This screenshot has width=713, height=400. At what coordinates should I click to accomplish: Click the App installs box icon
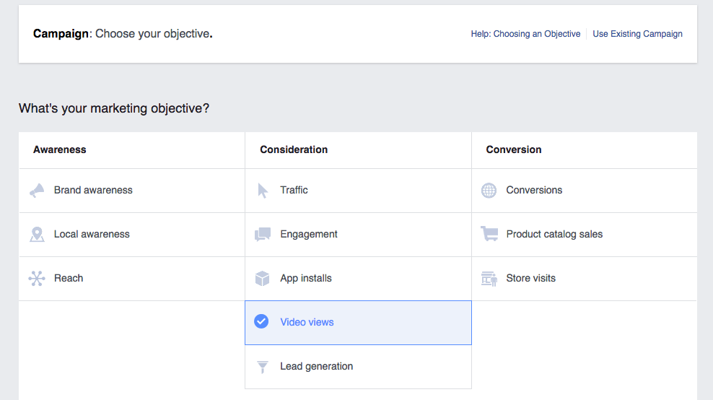(263, 279)
